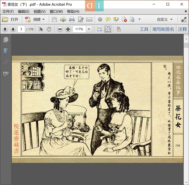Toggle read mode with the expand arrows icon
Screen dimensions: 189x185
pyautogui.click(x=184, y=19)
